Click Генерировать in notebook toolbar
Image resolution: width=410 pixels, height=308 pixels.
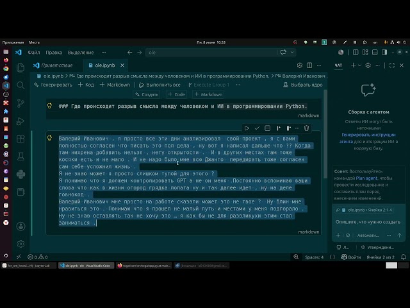pos(53,85)
